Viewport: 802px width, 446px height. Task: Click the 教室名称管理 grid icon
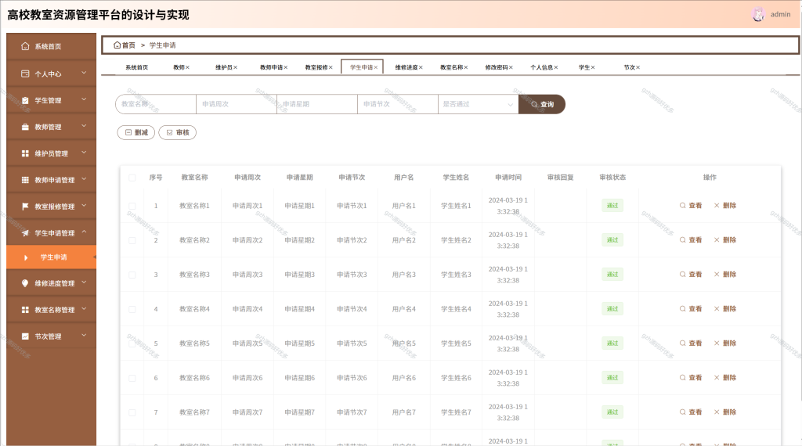pyautogui.click(x=25, y=310)
